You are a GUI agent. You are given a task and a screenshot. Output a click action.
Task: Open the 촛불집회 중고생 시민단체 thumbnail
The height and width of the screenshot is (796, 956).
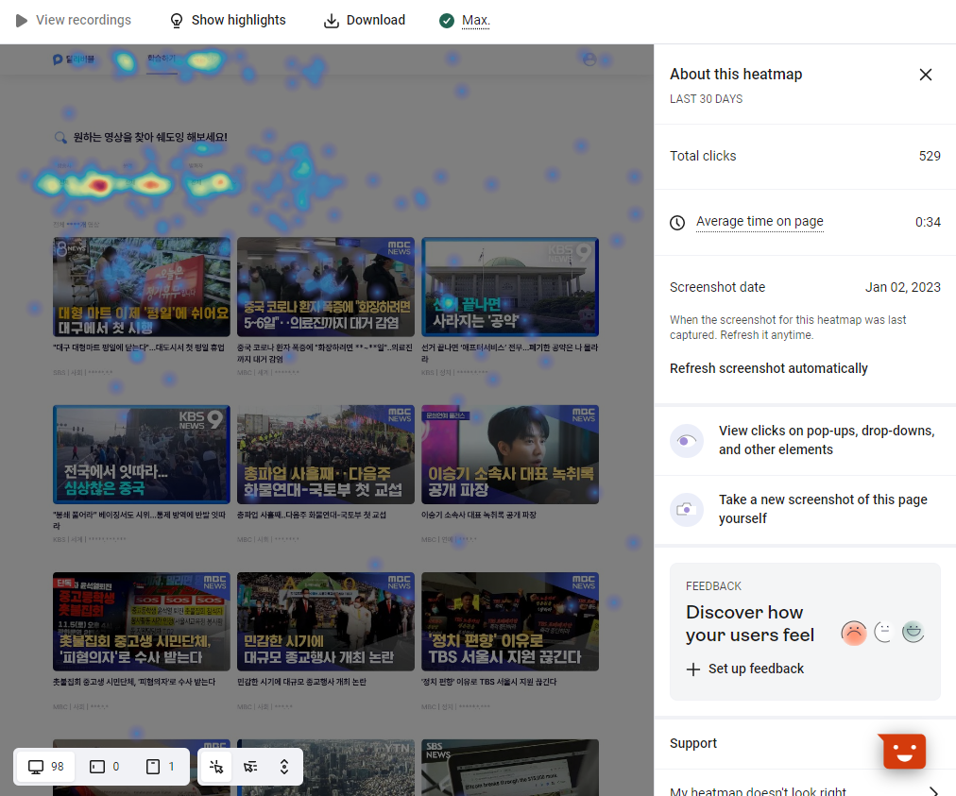click(142, 621)
